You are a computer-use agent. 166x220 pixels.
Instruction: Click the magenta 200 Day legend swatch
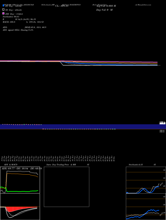(3, 13)
